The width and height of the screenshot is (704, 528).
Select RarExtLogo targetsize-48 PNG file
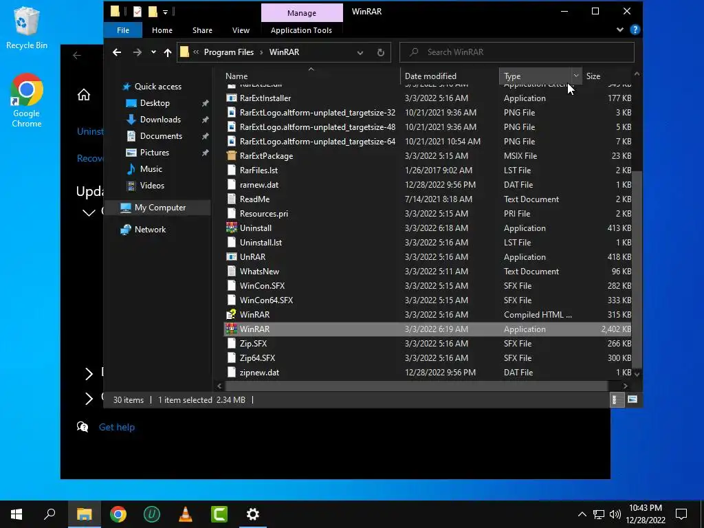318,127
